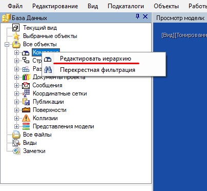The height and width of the screenshot is (191, 207).
Task: Open the Файл menu
Action: (15, 6)
